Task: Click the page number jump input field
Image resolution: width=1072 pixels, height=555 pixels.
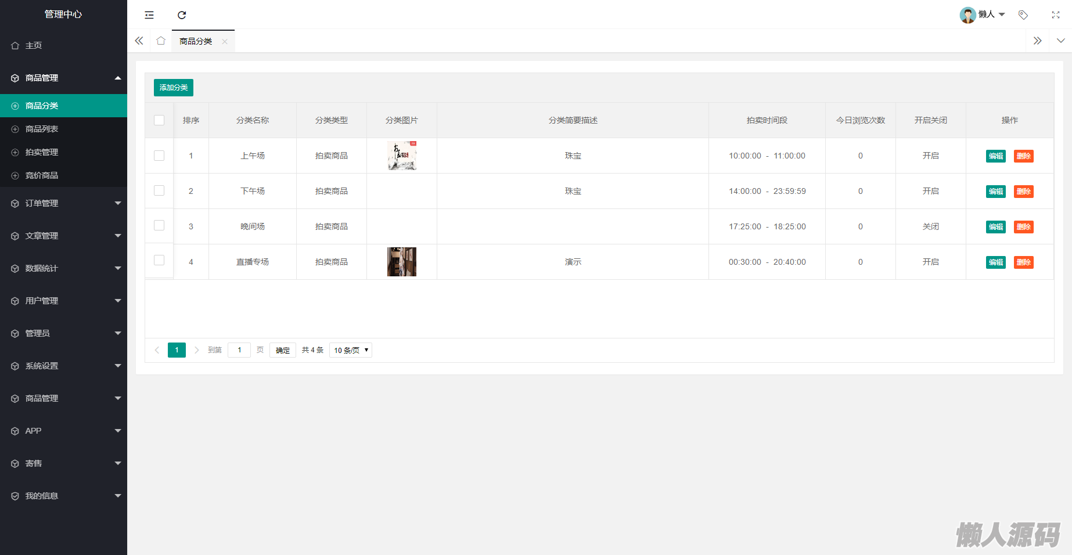Action: [239, 350]
